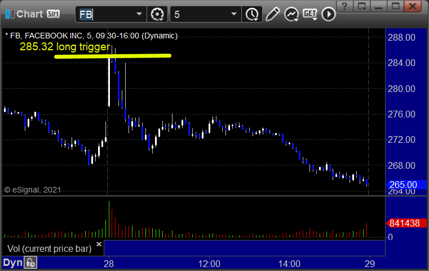Viewport: 429px width, 271px height.
Task: Edit the FB symbol input field
Action: (105, 14)
